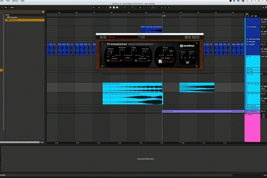This screenshot has height=178, width=267.
Task: Click the info icon in Tremolator toolbar
Action: tap(189, 37)
